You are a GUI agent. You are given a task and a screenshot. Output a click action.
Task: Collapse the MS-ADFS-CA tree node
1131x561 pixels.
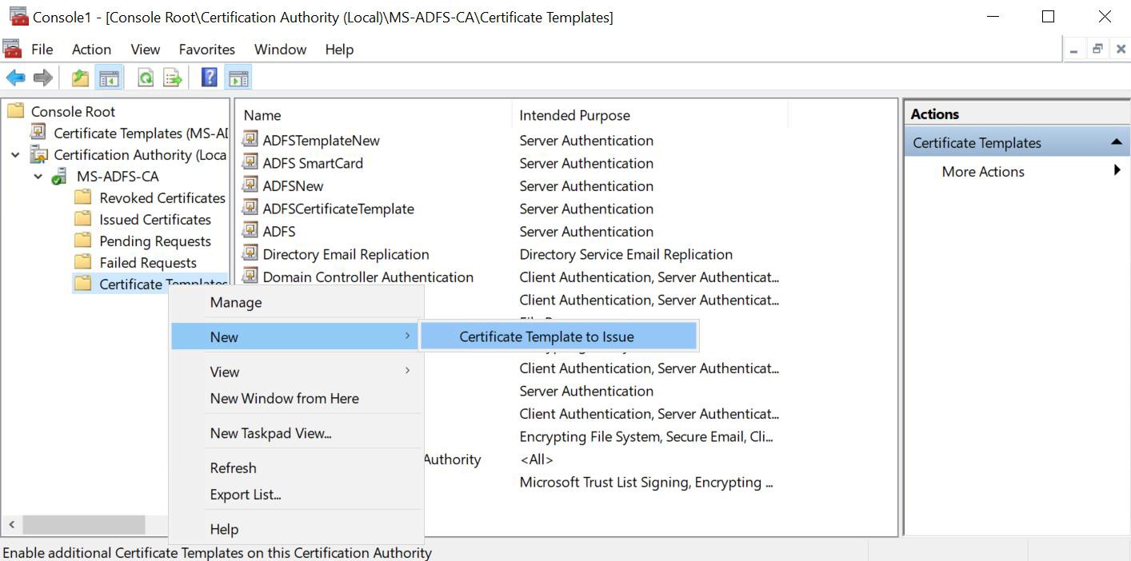point(38,177)
